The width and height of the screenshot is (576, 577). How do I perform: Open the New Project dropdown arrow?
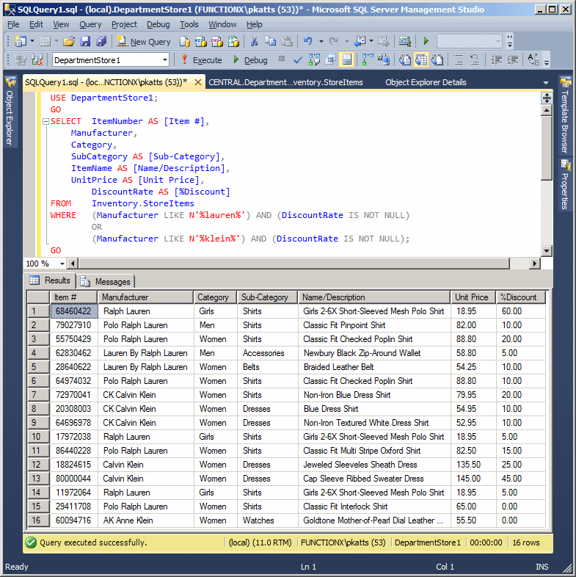pyautogui.click(x=32, y=41)
